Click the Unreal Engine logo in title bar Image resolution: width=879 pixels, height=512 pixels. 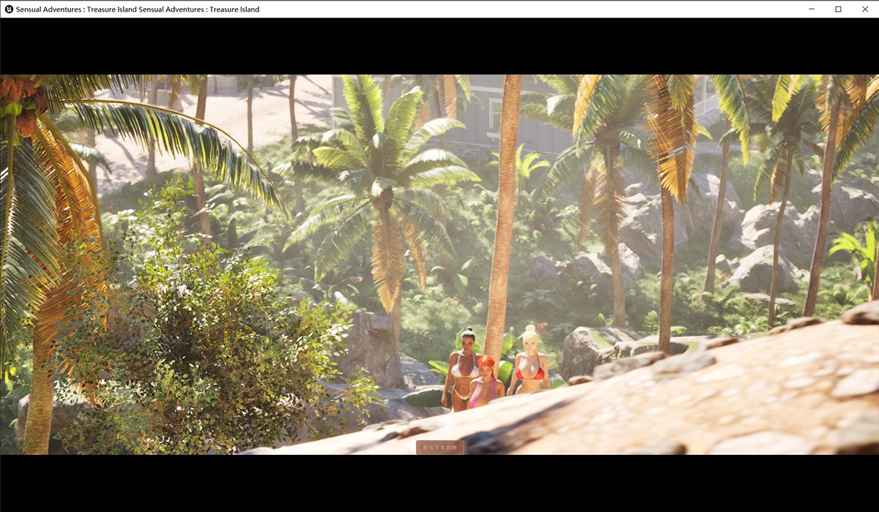(x=8, y=10)
